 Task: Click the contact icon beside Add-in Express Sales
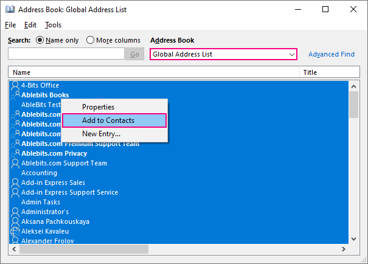pyautogui.click(x=15, y=183)
